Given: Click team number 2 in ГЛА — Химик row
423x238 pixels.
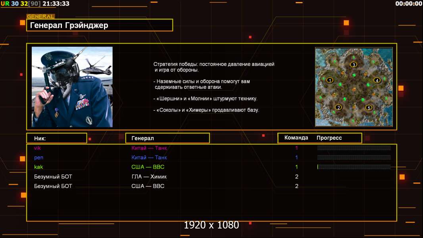Looking at the screenshot, I should (297, 177).
